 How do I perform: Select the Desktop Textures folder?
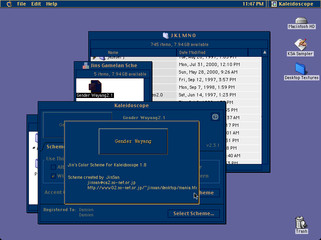coord(300,69)
